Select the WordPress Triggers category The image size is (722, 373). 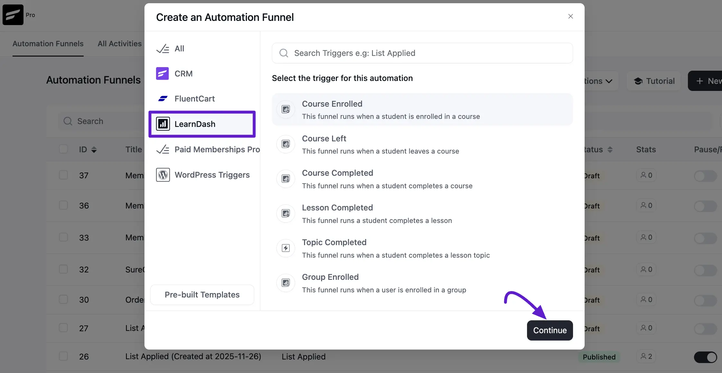click(203, 175)
